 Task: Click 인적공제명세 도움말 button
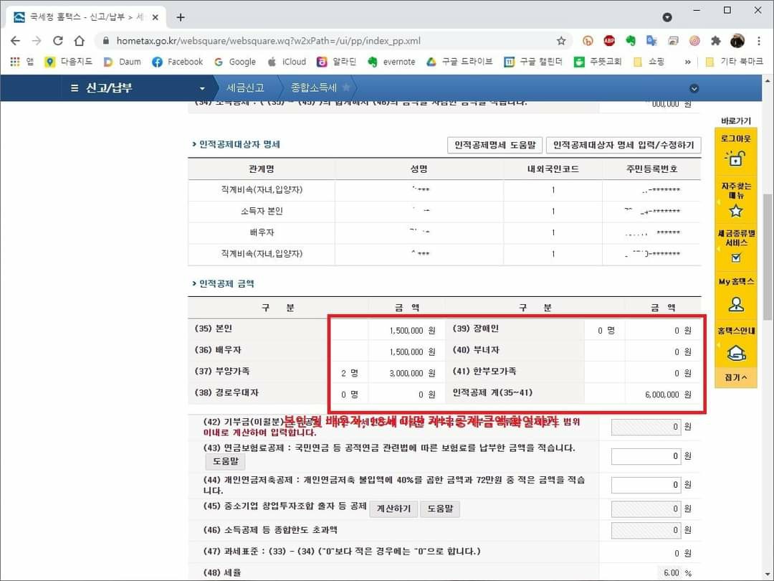[x=494, y=145]
